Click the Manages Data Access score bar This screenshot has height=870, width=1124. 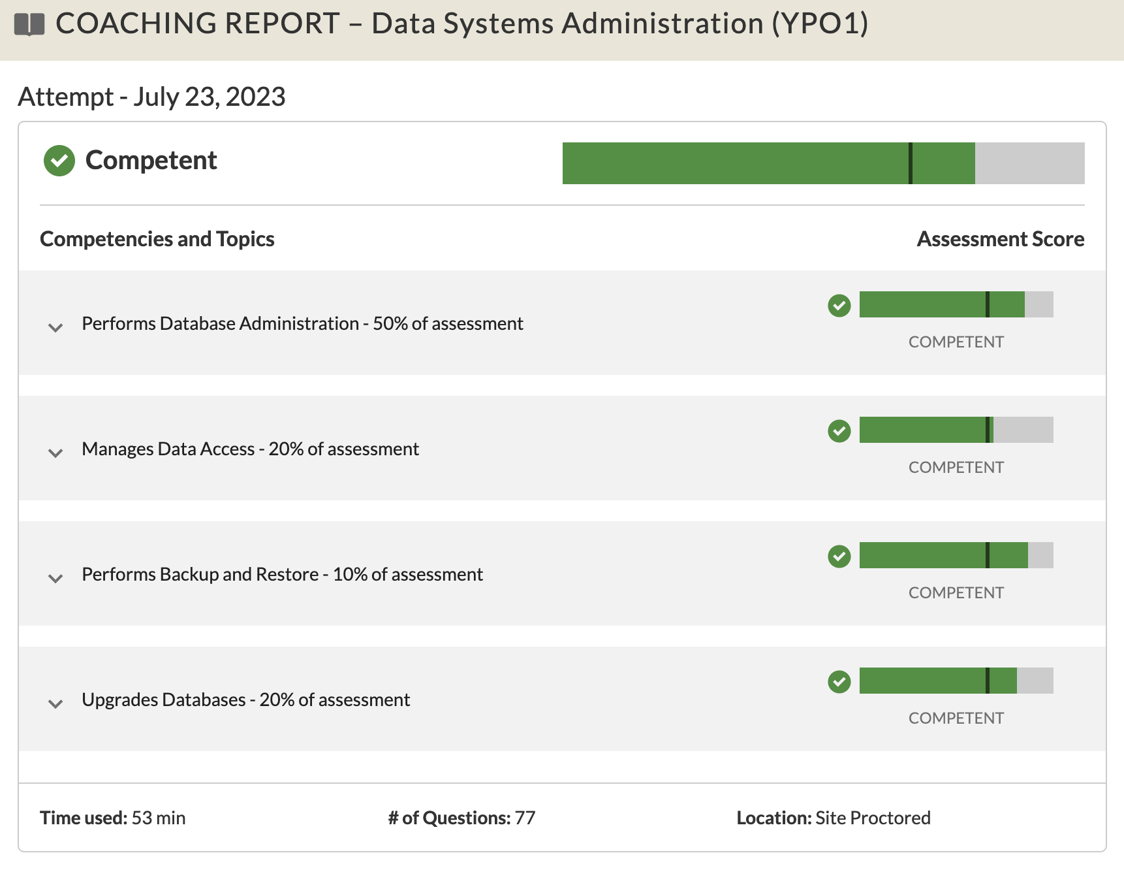[956, 430]
